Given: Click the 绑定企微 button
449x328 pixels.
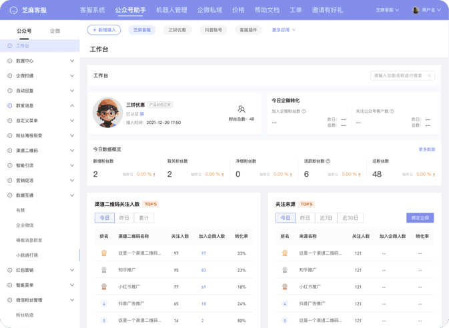Looking at the screenshot, I should [x=420, y=218].
